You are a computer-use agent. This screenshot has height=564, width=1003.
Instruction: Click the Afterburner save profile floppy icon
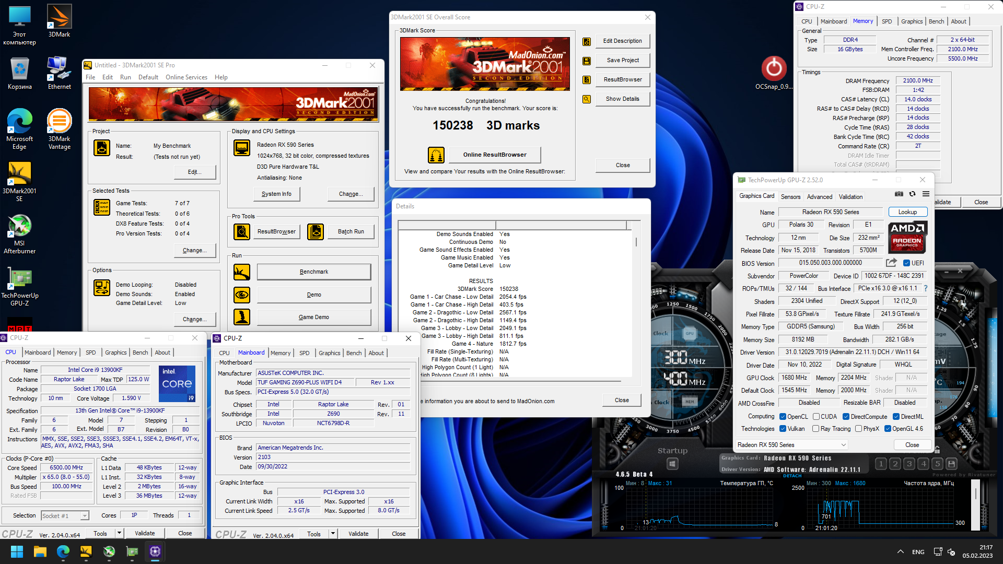(952, 464)
